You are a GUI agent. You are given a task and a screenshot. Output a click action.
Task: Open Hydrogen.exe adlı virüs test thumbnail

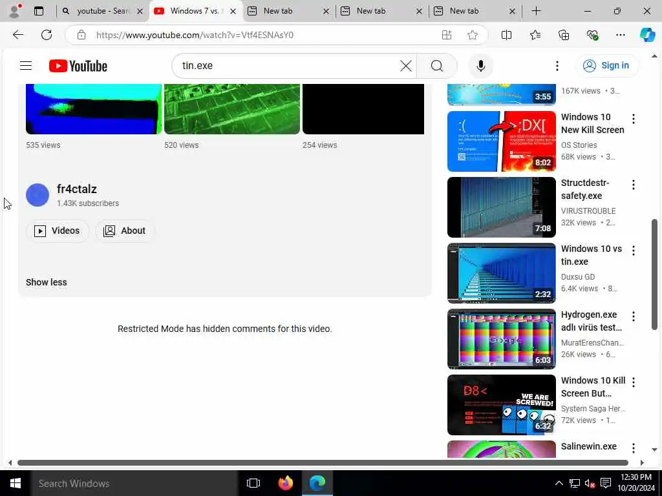[x=502, y=339]
